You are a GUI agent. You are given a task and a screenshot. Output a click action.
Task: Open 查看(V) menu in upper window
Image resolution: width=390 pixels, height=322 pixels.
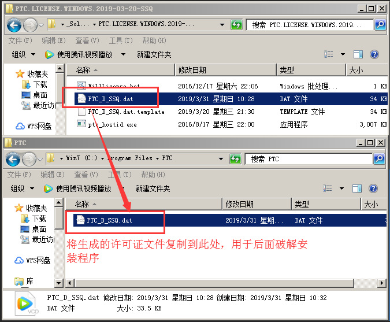pyautogui.click(x=87, y=40)
